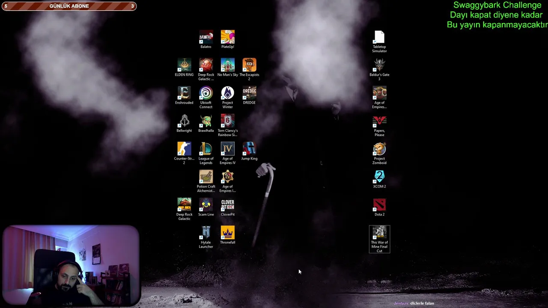Screen dimensions: 548x308
Task: Click the DREDGE game icon
Action: click(x=249, y=95)
